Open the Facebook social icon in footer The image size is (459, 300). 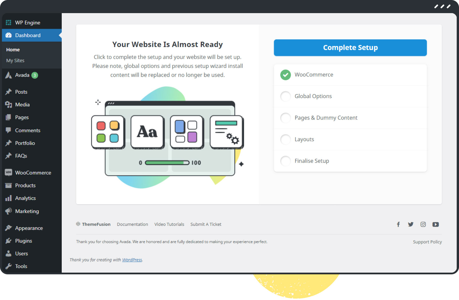(398, 224)
